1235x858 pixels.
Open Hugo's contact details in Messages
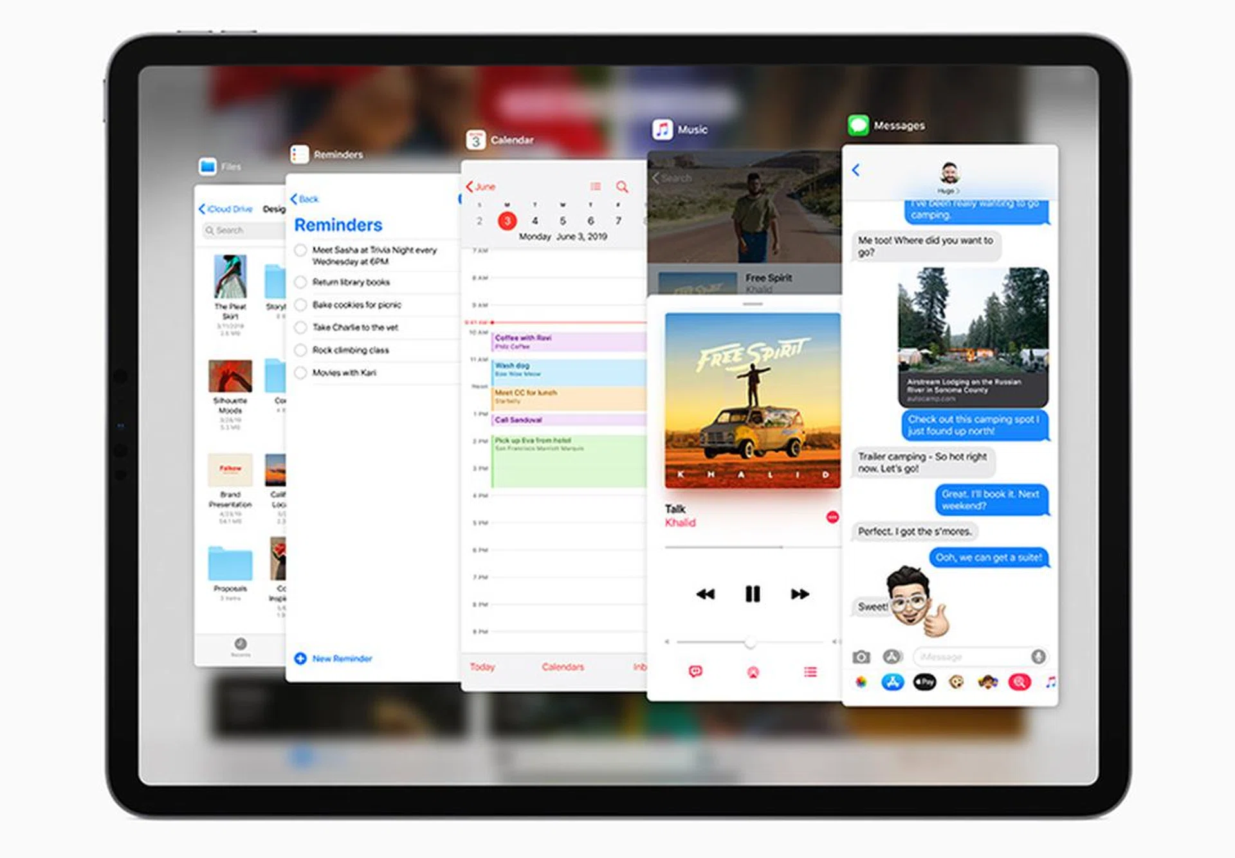949,175
